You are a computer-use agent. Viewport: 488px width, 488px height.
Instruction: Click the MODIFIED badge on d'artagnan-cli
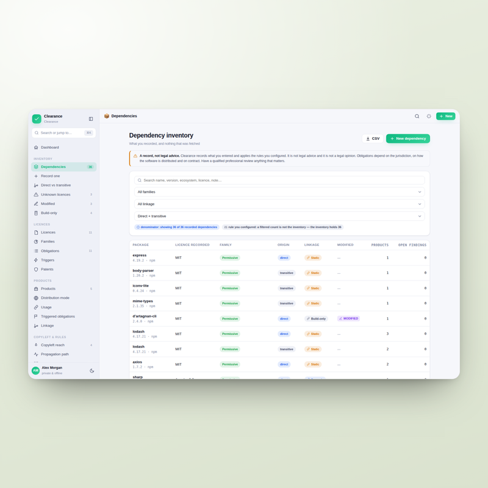348,318
